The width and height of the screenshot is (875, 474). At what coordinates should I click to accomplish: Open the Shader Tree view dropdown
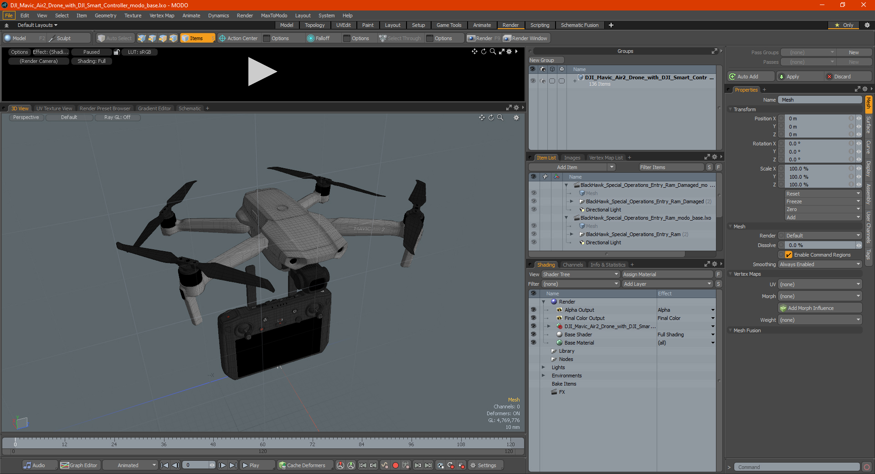point(580,274)
